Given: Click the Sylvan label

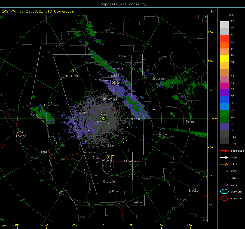Looking at the screenshot, I should [x=104, y=80].
